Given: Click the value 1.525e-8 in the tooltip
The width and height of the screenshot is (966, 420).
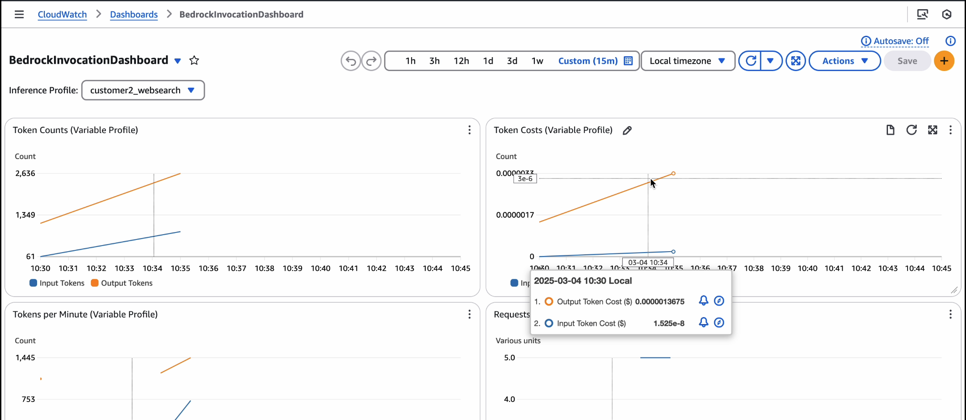Looking at the screenshot, I should [669, 323].
